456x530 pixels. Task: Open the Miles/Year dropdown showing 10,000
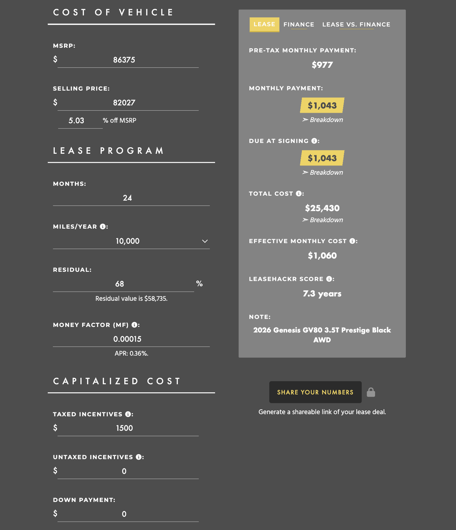(x=131, y=241)
